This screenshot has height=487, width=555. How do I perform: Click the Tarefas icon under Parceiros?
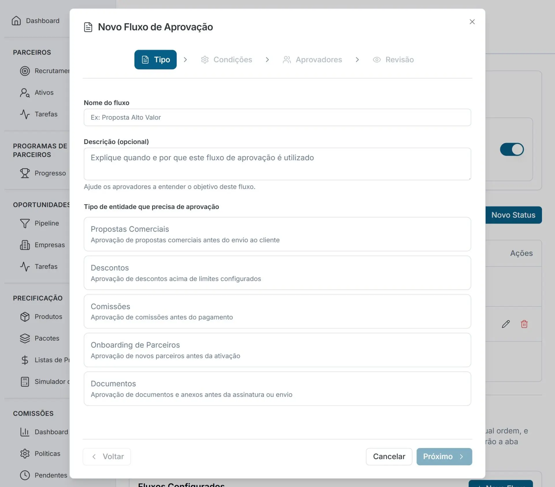[x=25, y=114]
